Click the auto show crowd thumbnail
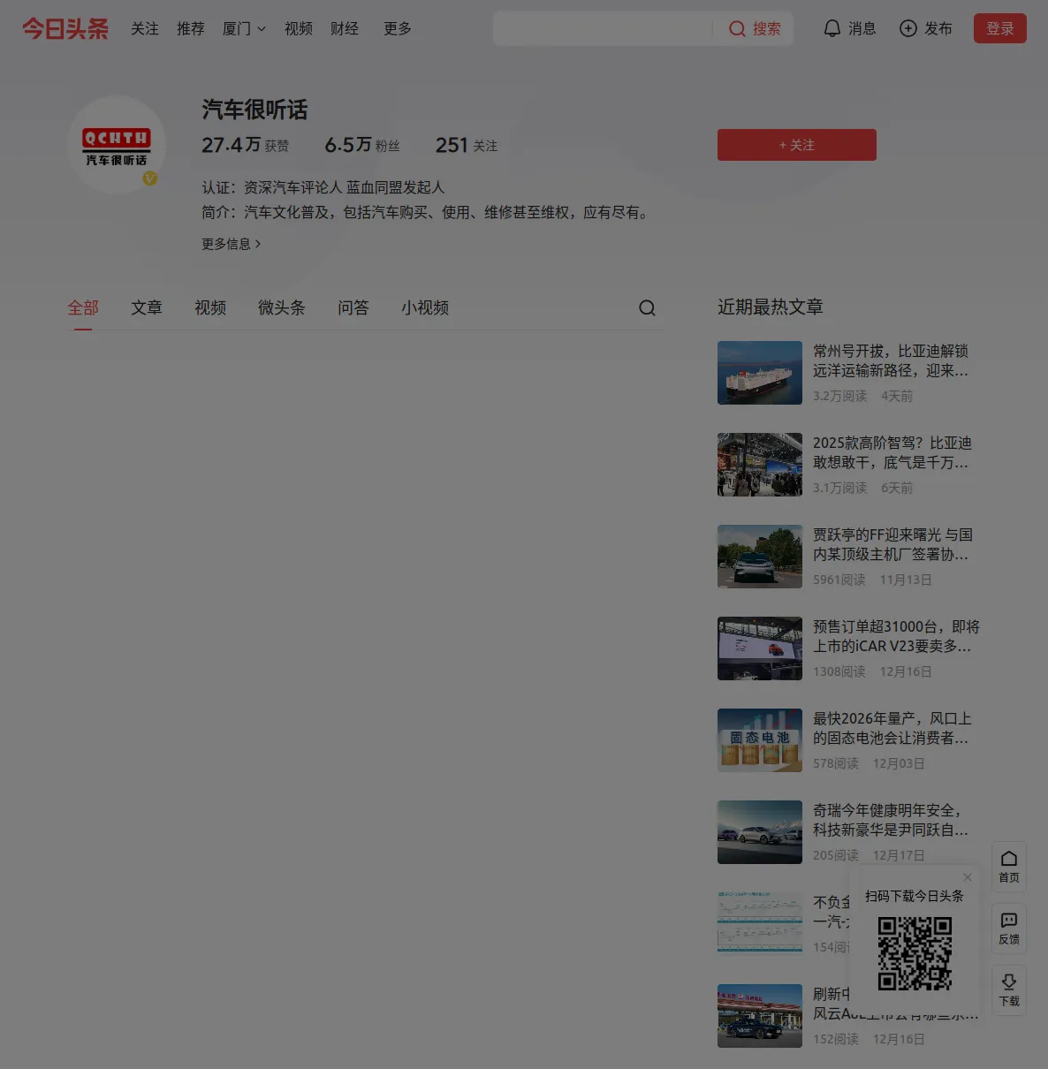The image size is (1048, 1069). coord(760,465)
